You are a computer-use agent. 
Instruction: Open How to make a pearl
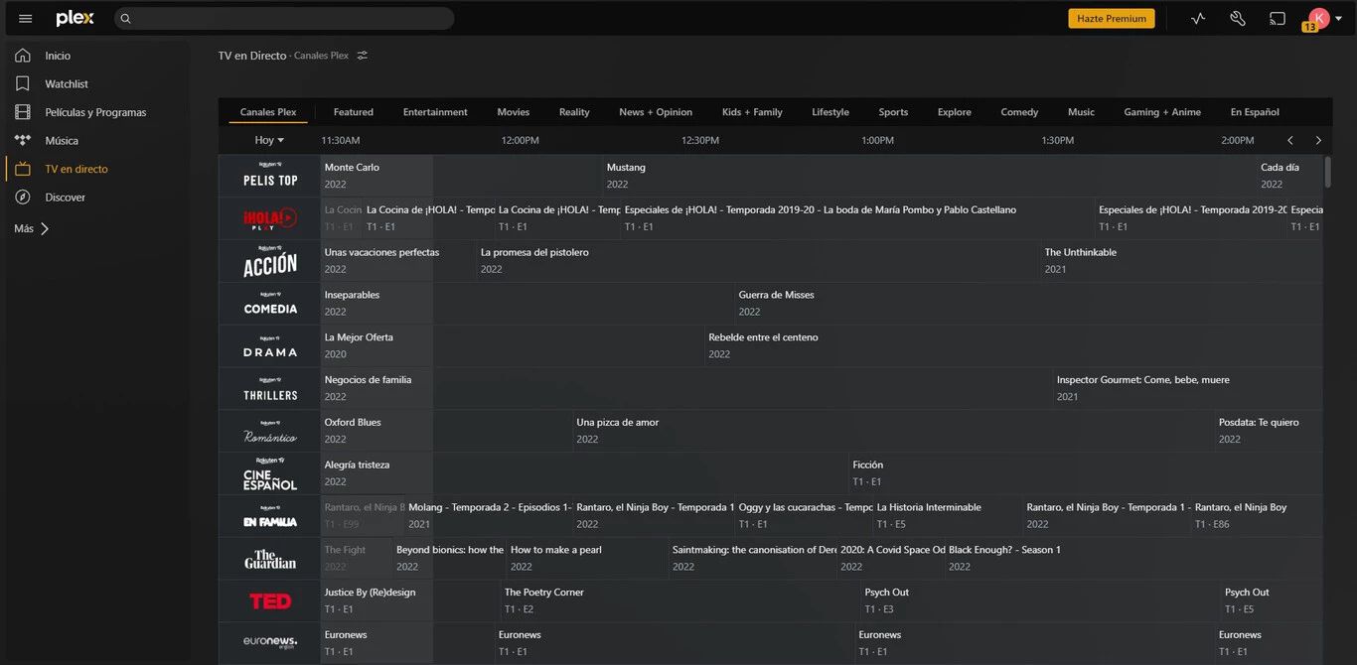(x=588, y=559)
